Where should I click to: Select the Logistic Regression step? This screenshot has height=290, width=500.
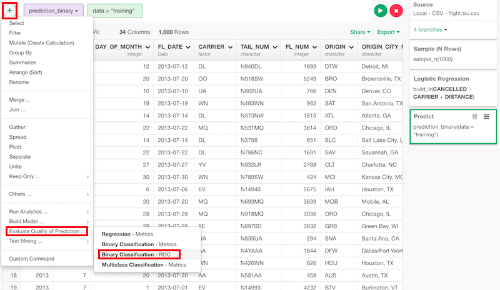pos(452,88)
